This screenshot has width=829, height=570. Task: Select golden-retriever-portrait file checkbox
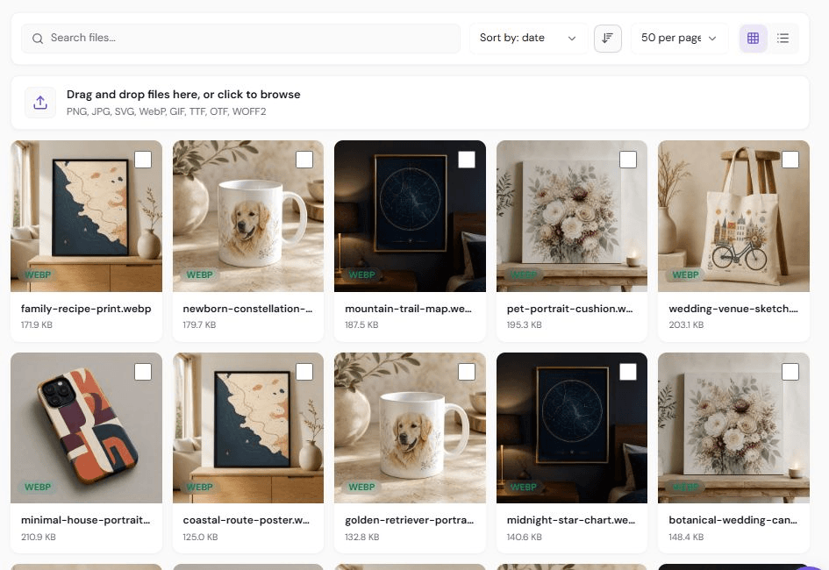click(467, 372)
